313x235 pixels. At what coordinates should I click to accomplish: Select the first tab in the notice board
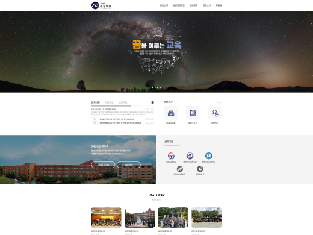point(96,102)
